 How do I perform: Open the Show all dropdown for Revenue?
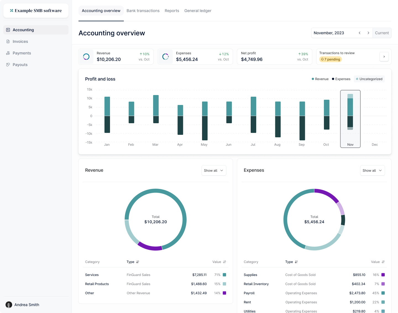coord(214,170)
